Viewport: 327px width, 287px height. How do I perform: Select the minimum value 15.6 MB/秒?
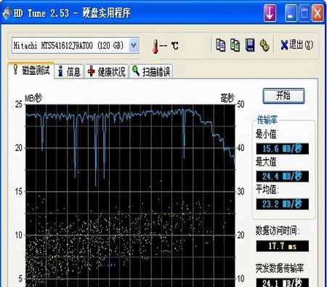click(x=283, y=148)
